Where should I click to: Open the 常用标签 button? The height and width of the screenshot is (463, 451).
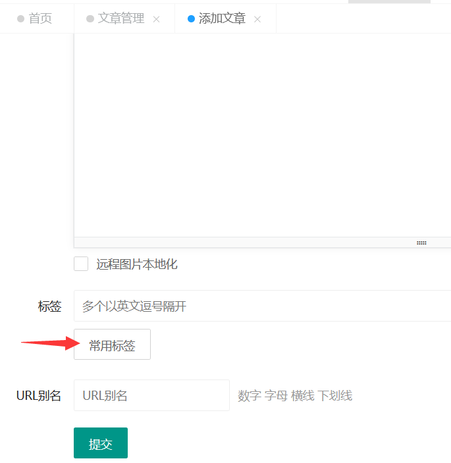pyautogui.click(x=113, y=345)
